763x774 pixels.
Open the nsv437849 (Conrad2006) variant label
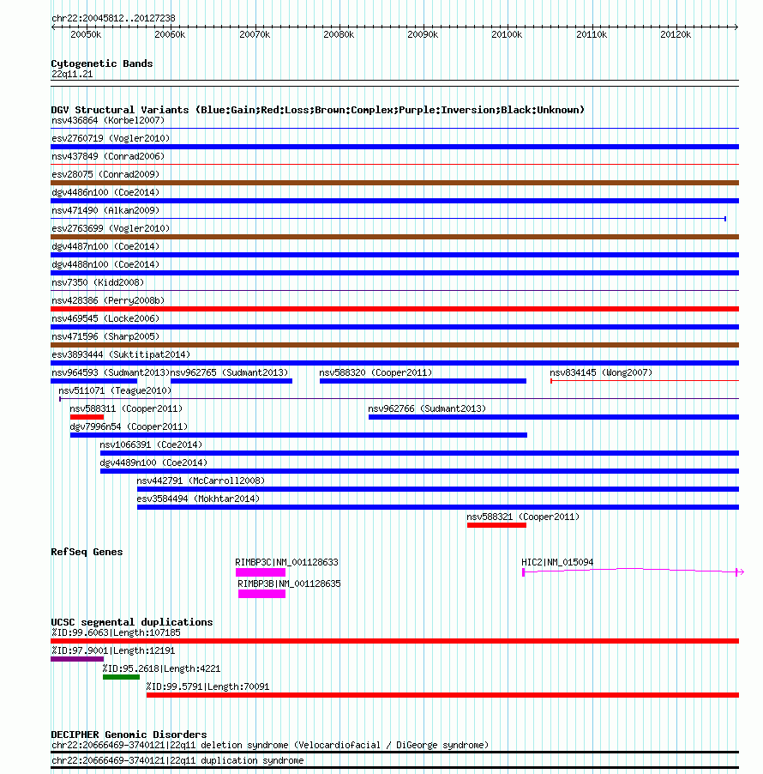click(x=108, y=156)
